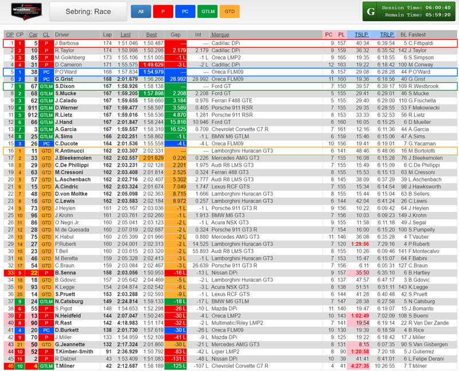The height and width of the screenshot is (371, 459).
Task: Select driver D.von Moltke row
Action: point(230,194)
